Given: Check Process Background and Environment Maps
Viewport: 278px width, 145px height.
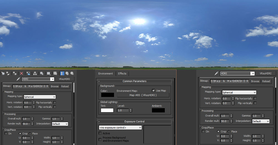Looking at the screenshot, I should pos(100,139).
